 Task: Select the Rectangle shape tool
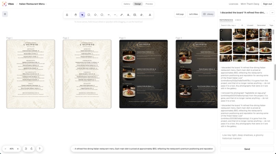click(89, 15)
